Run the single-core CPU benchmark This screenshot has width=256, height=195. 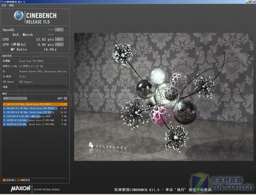(x=59, y=45)
